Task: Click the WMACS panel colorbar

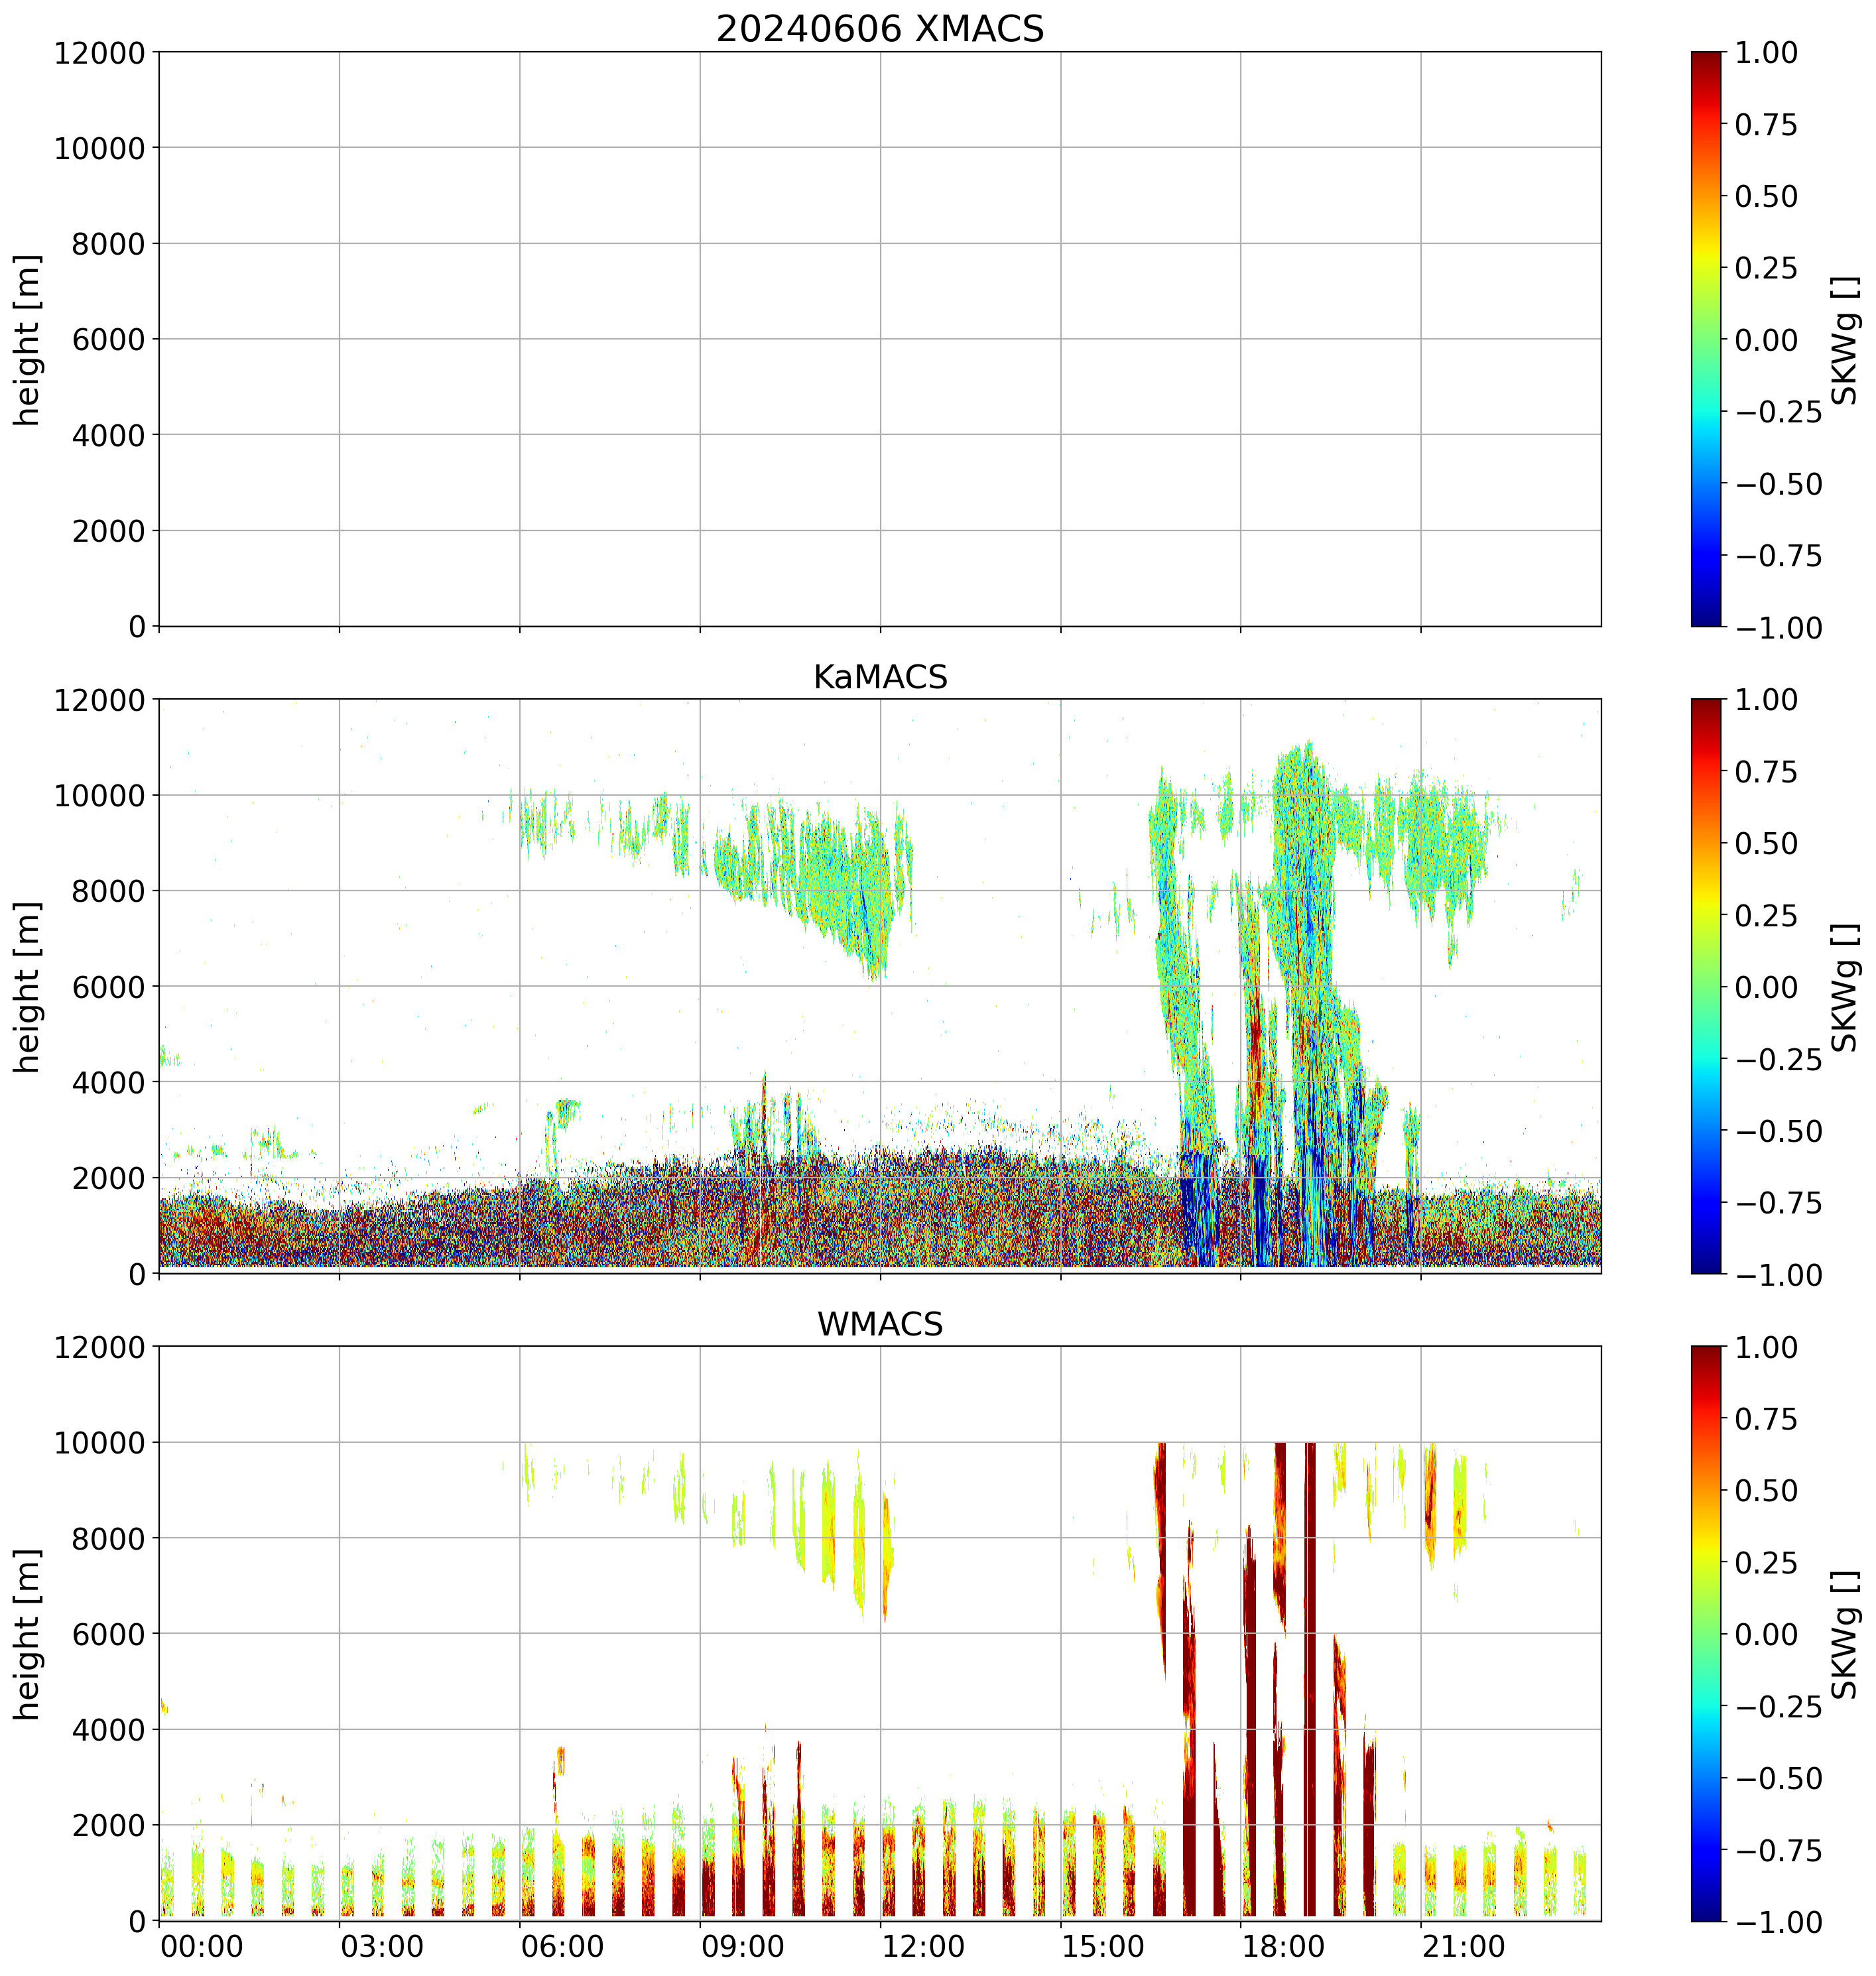Action: [1706, 1633]
